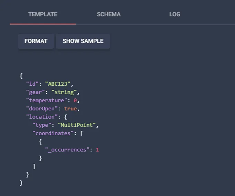Click the "location" key

[42, 117]
